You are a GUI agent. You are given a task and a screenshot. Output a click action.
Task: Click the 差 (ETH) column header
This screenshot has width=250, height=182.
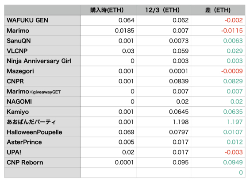[218, 10]
